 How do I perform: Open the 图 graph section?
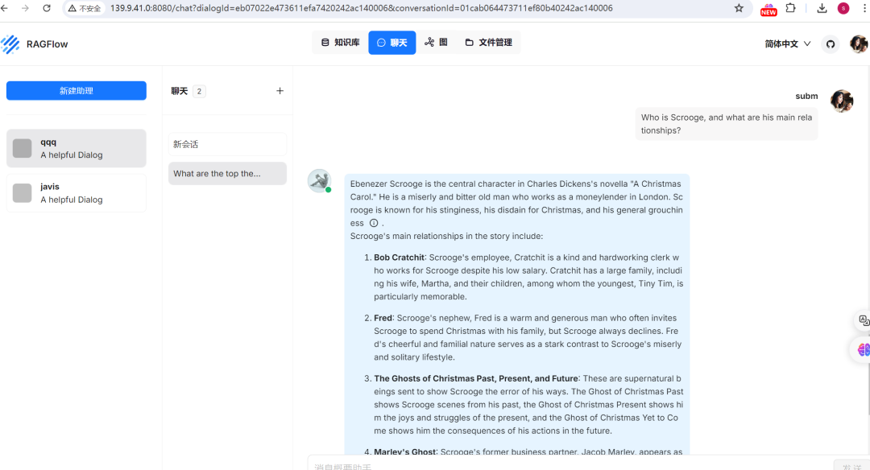pyautogui.click(x=437, y=42)
